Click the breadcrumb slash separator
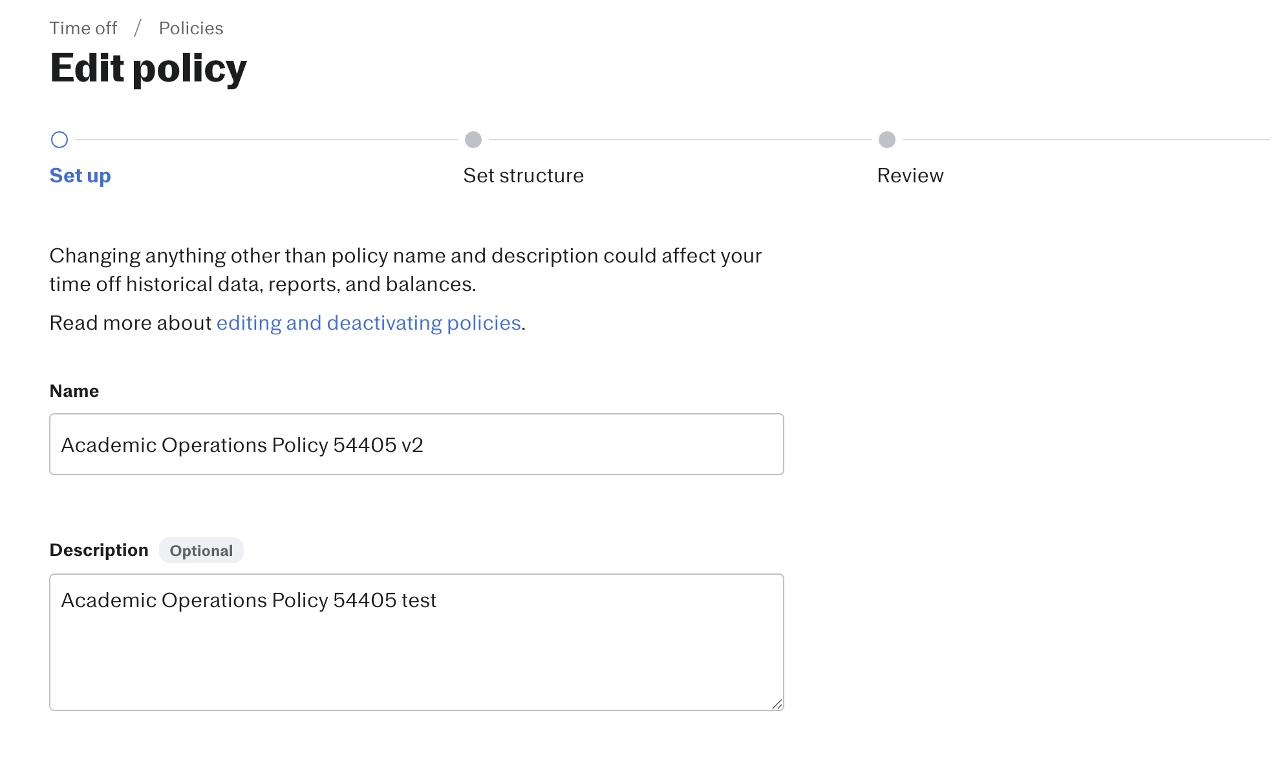 (138, 28)
